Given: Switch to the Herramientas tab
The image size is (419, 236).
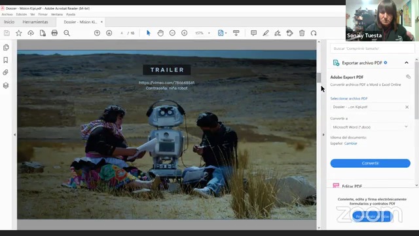Looking at the screenshot, I should 35,22.
